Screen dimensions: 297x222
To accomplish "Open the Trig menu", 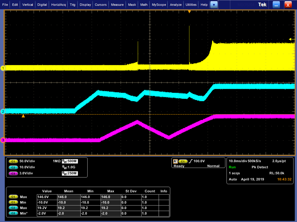I will pos(73,5).
